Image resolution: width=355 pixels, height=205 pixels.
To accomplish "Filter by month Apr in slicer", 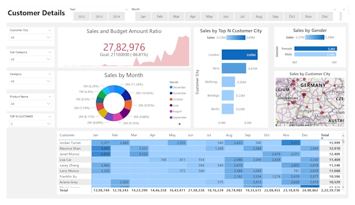I will pos(193,17).
